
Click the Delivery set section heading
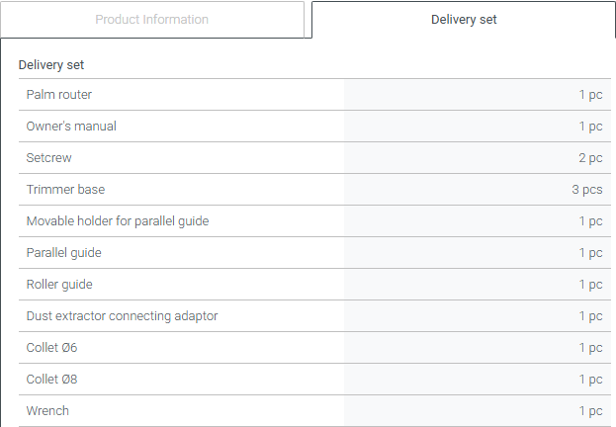pyautogui.click(x=51, y=65)
